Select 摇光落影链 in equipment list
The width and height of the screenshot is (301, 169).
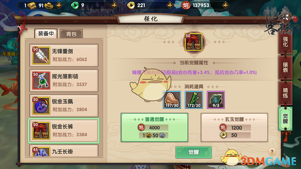pos(64,81)
